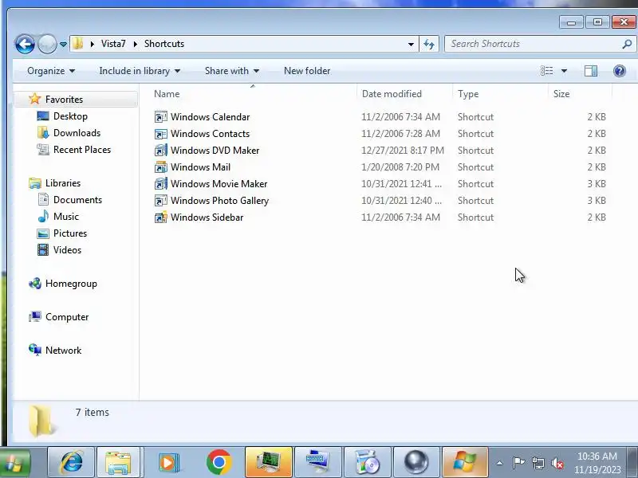Image resolution: width=638 pixels, height=478 pixels.
Task: Open the Organize menu
Action: [x=51, y=71]
